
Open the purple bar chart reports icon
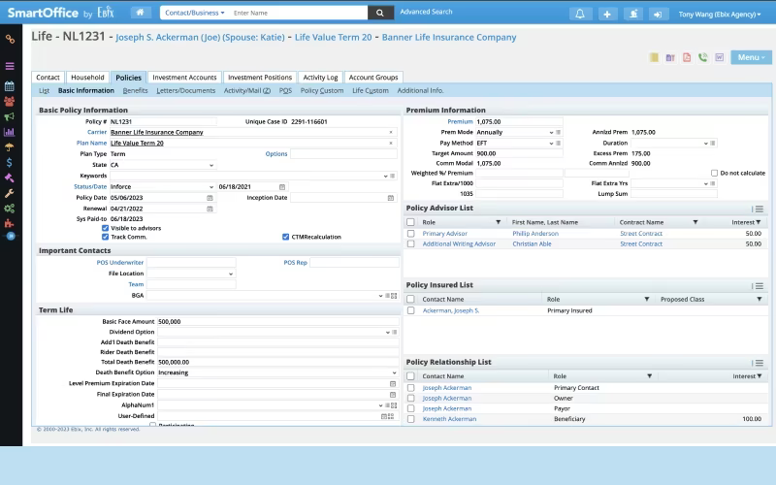tap(10, 132)
